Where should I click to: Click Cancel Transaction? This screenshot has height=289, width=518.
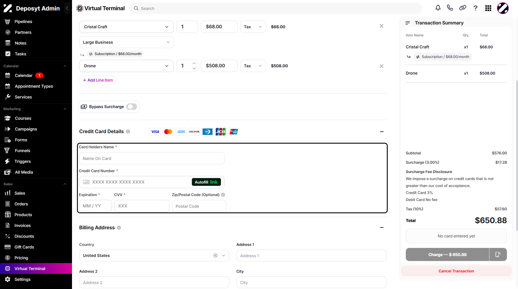(456, 271)
